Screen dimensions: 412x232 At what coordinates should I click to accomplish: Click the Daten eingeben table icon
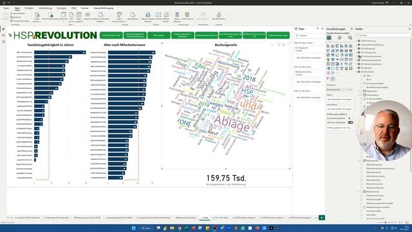79,15
